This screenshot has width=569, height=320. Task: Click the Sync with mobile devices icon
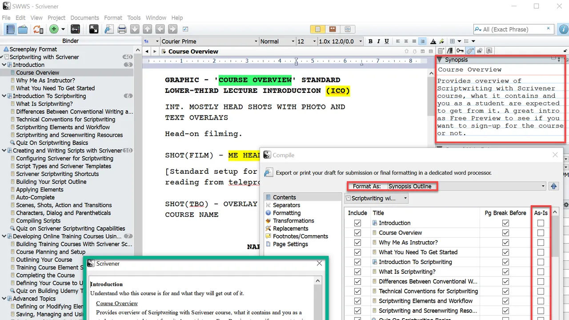coord(38,29)
